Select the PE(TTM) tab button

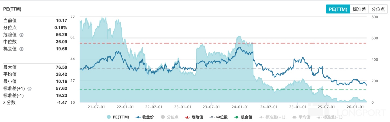[x=338, y=9]
